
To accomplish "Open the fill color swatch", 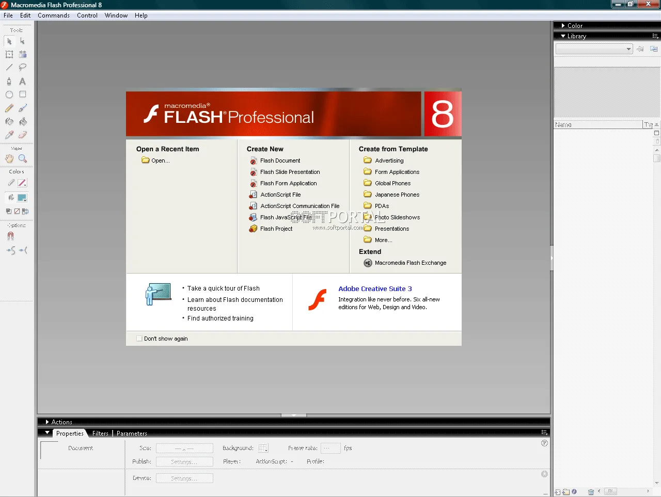I will tap(22, 198).
